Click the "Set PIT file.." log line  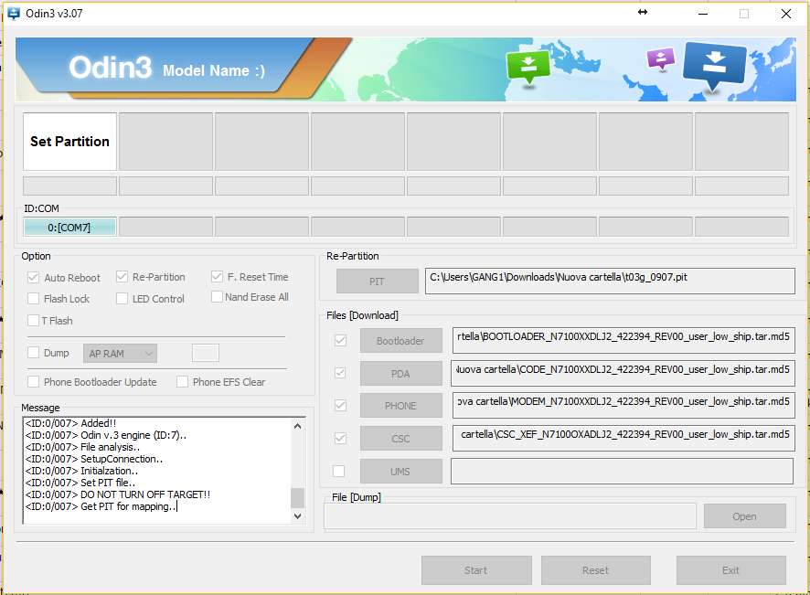(x=80, y=483)
